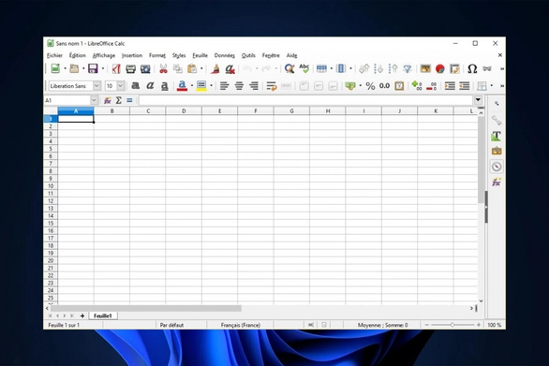The height and width of the screenshot is (366, 549).
Task: Expand the font size 10 dropdown
Action: click(x=121, y=86)
